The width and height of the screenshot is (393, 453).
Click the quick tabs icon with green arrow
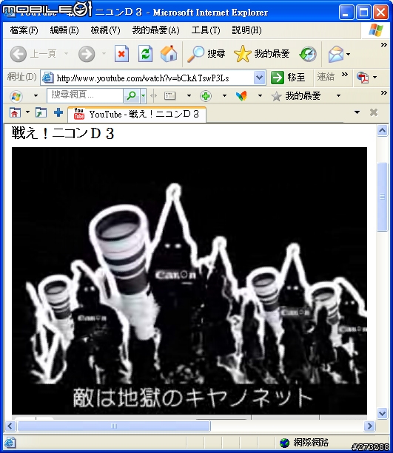41,112
